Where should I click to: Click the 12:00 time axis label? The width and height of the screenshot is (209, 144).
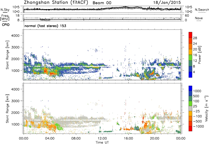tap(102, 139)
